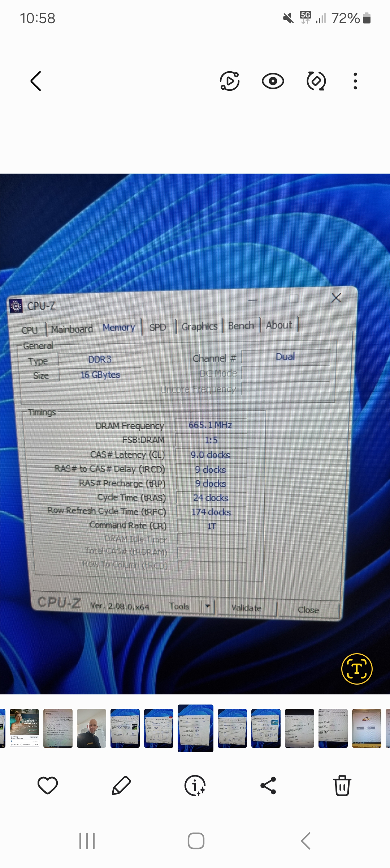
Task: Tap the 5G network status icon
Action: [x=305, y=17]
